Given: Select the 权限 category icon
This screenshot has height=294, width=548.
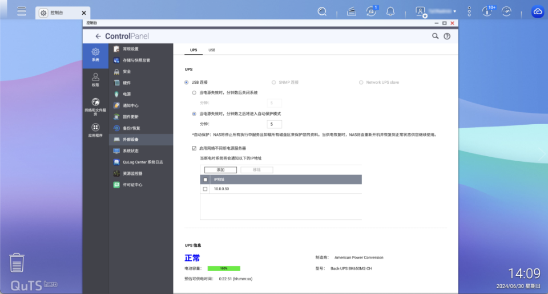Looking at the screenshot, I should click(x=95, y=80).
